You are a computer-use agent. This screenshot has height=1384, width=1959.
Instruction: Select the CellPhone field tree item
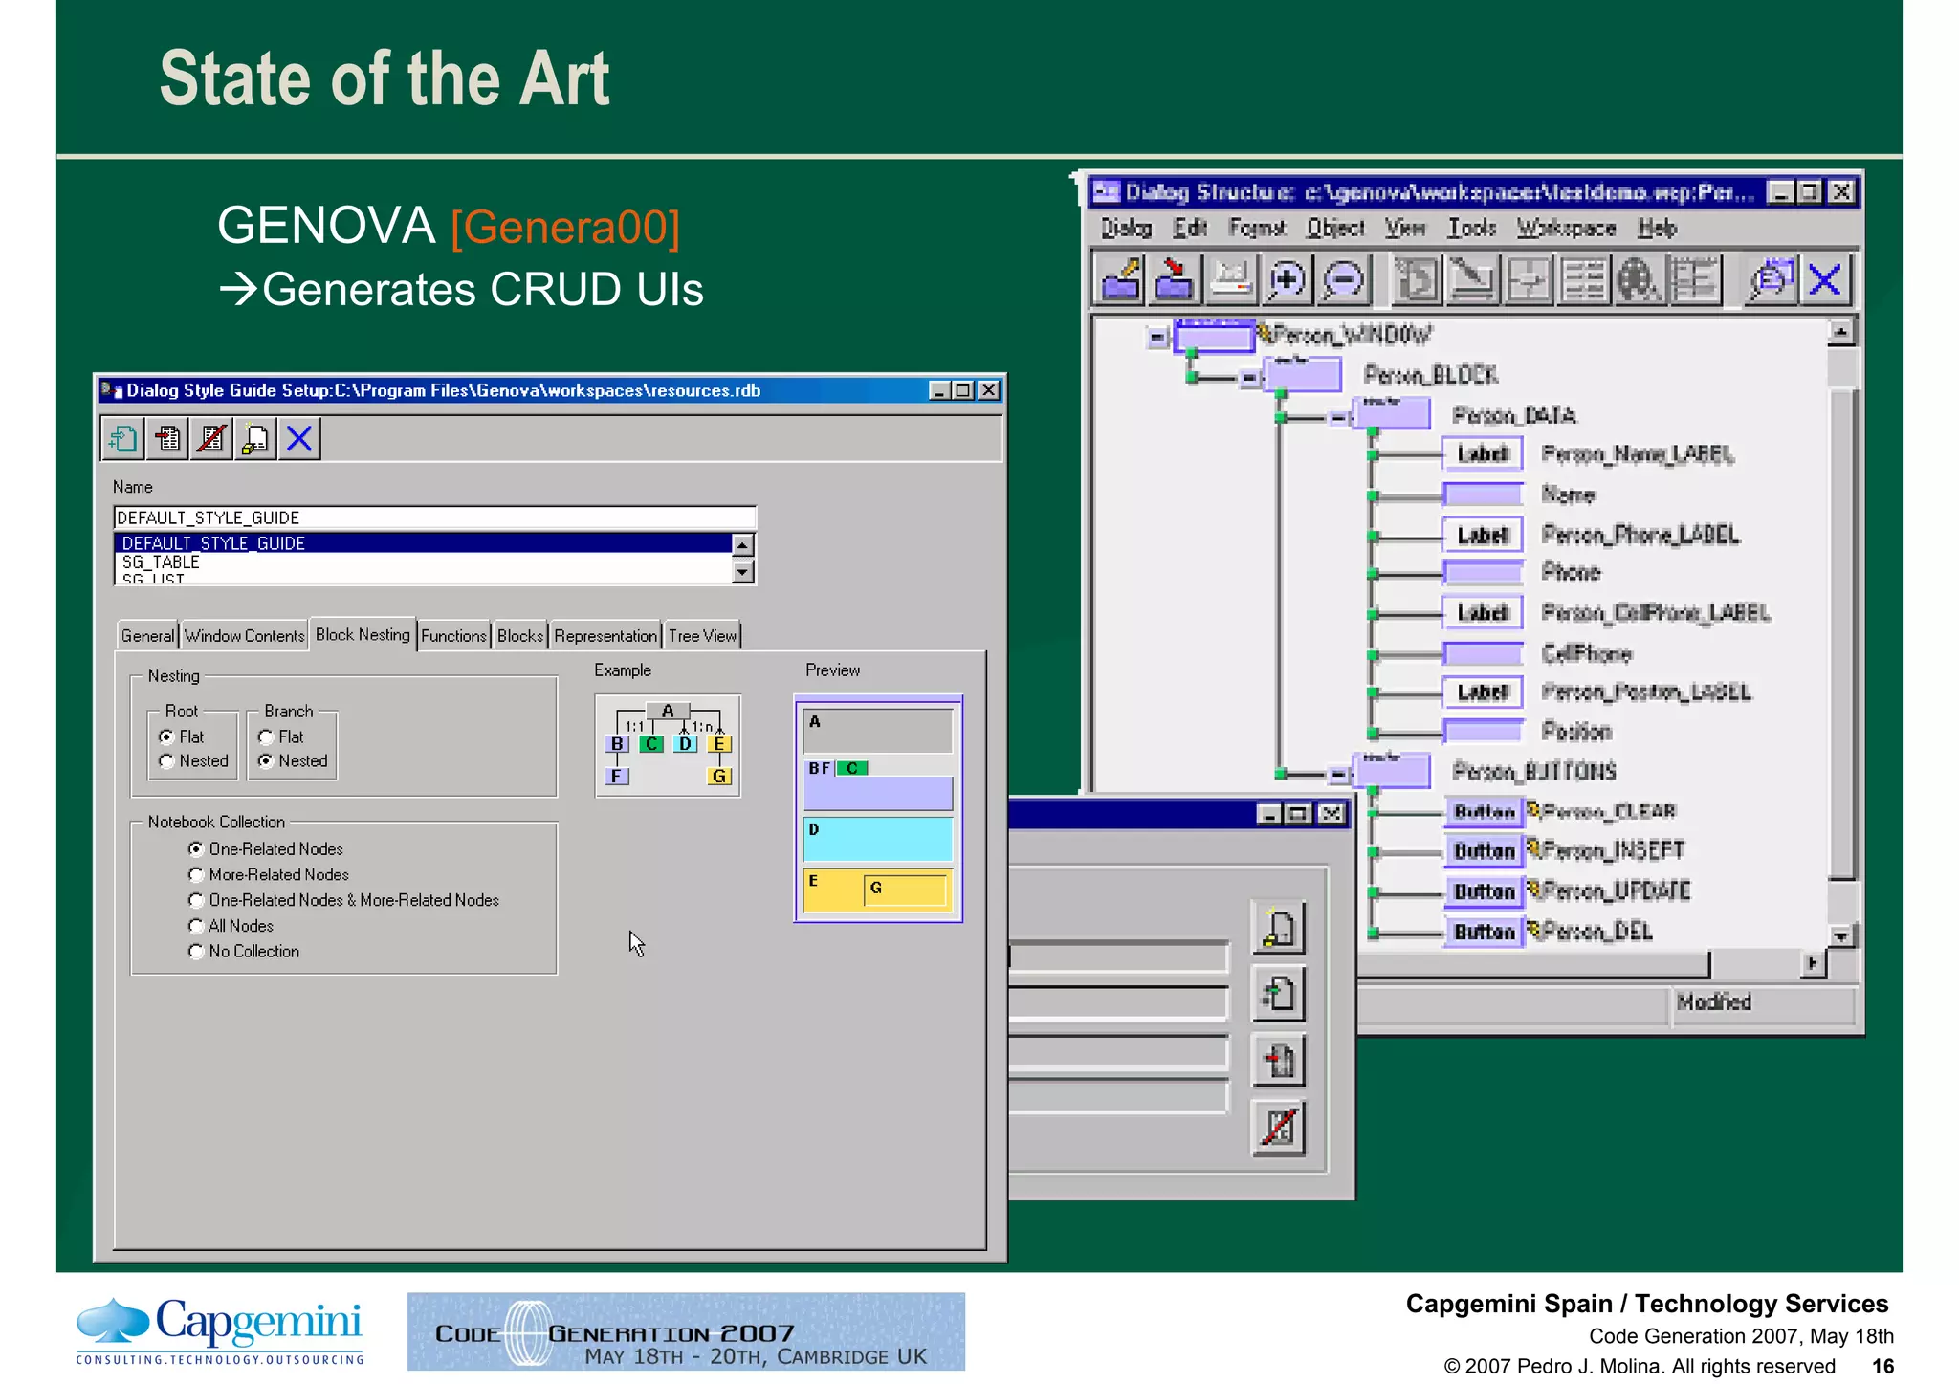pyautogui.click(x=1586, y=654)
